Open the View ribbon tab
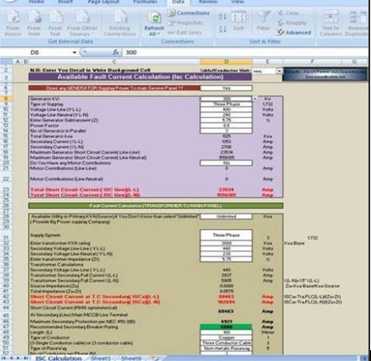 [237, 2]
